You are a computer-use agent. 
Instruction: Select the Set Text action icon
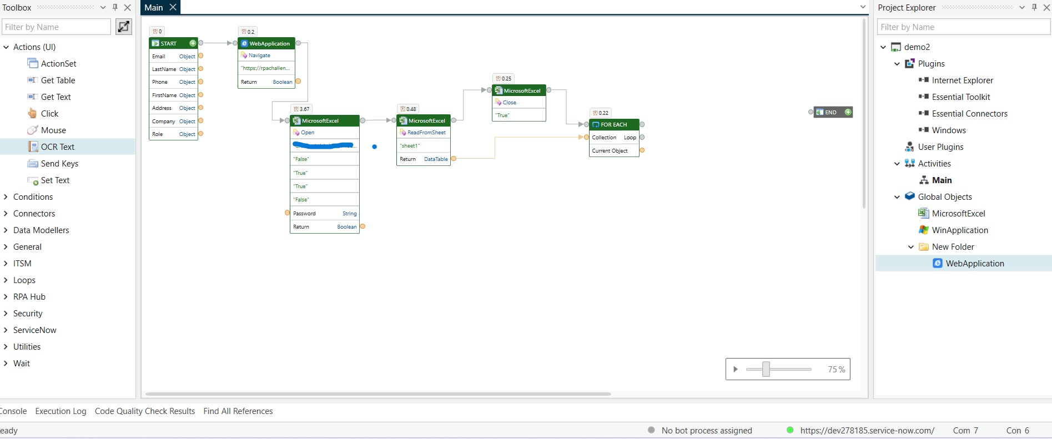33,180
